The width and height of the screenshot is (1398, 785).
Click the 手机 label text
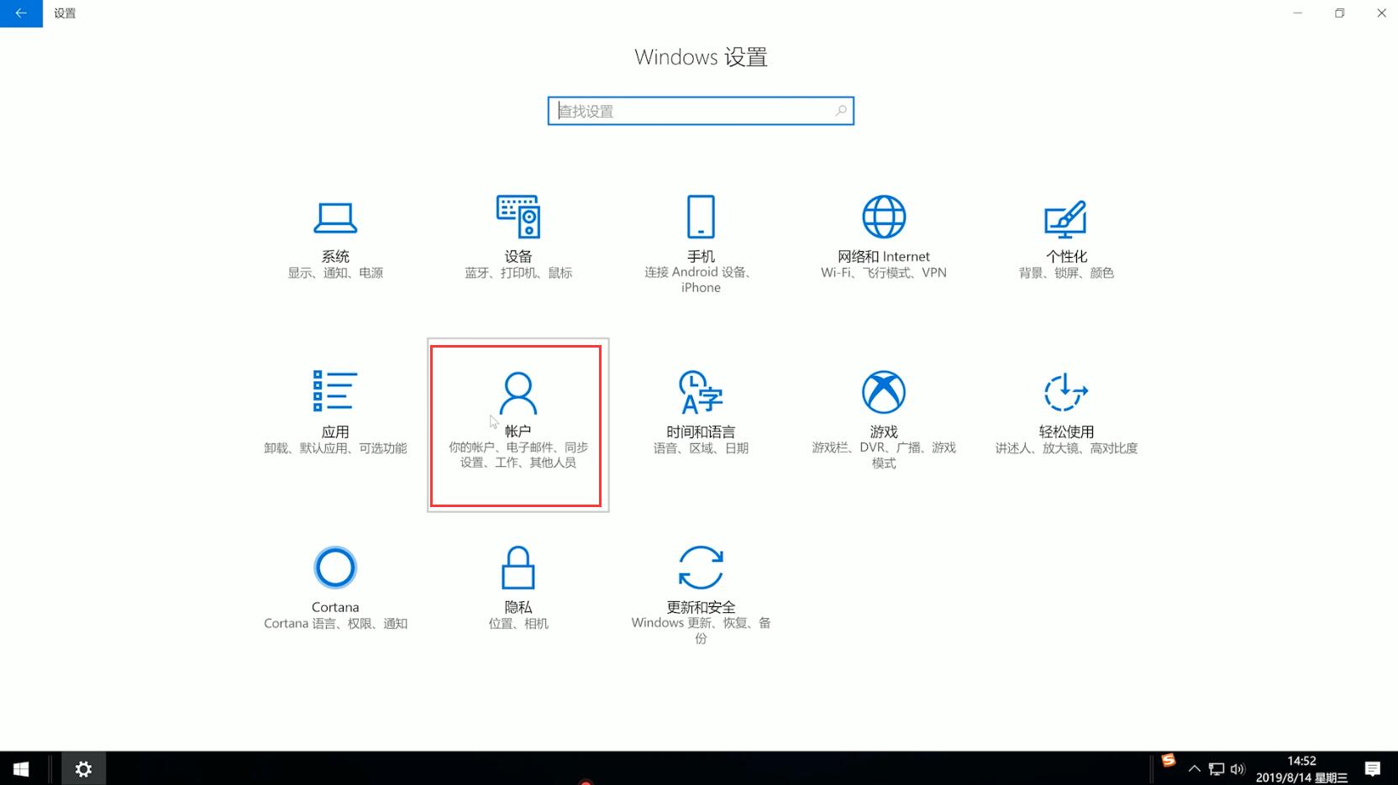(701, 256)
